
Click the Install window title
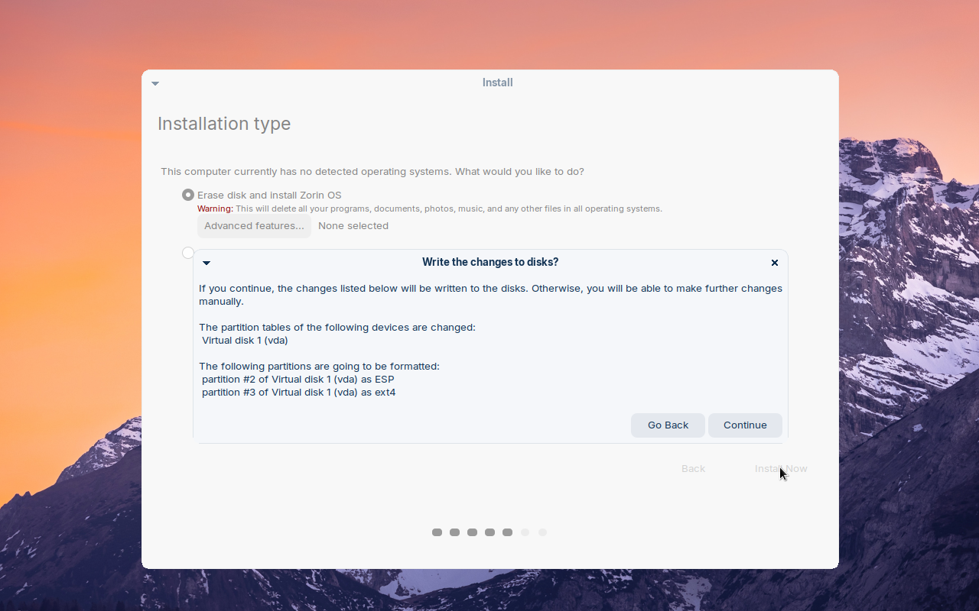pos(497,82)
